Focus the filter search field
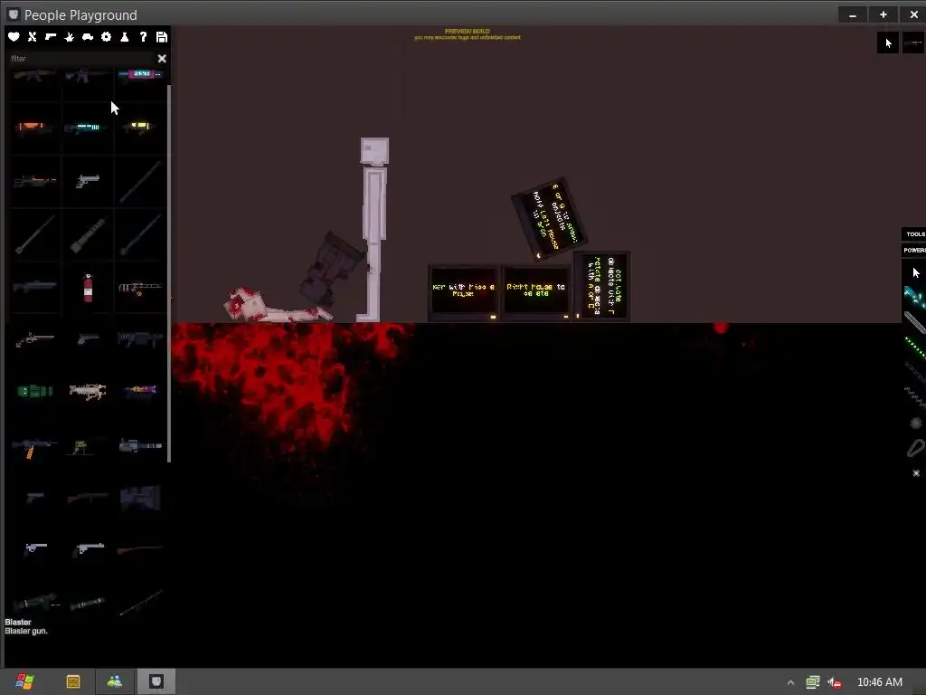Image resolution: width=926 pixels, height=695 pixels. click(80, 59)
